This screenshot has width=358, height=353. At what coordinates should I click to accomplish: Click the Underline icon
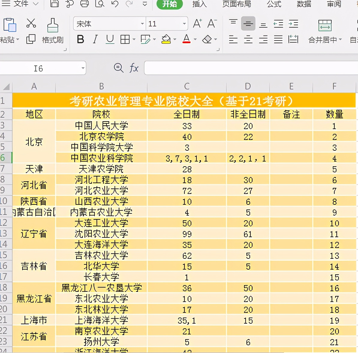(x=110, y=39)
